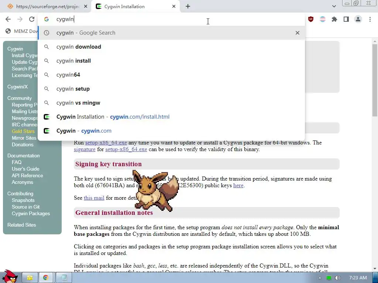Image resolution: width=378 pixels, height=283 pixels.
Task: Remove the 'cygwin - Google Search' suggestion
Action: pyautogui.click(x=298, y=33)
